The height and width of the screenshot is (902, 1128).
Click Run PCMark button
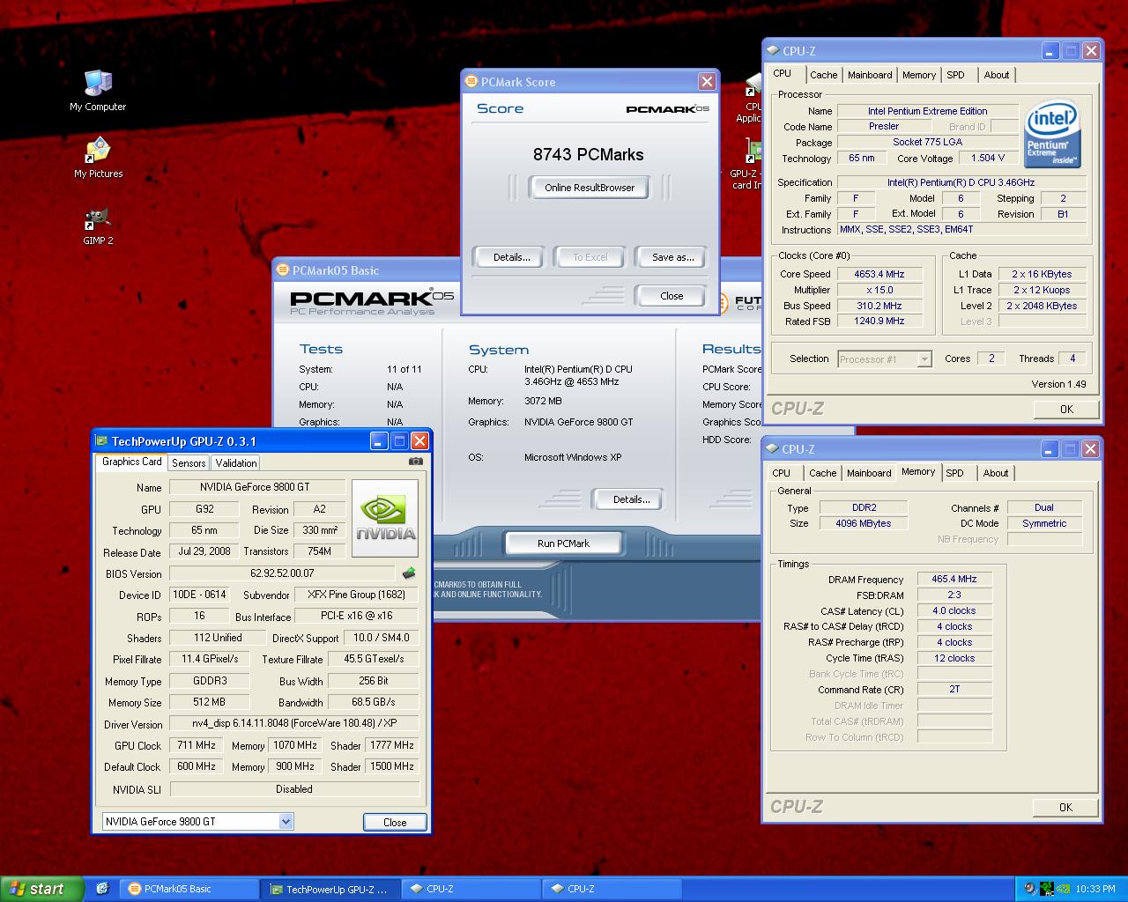[563, 543]
